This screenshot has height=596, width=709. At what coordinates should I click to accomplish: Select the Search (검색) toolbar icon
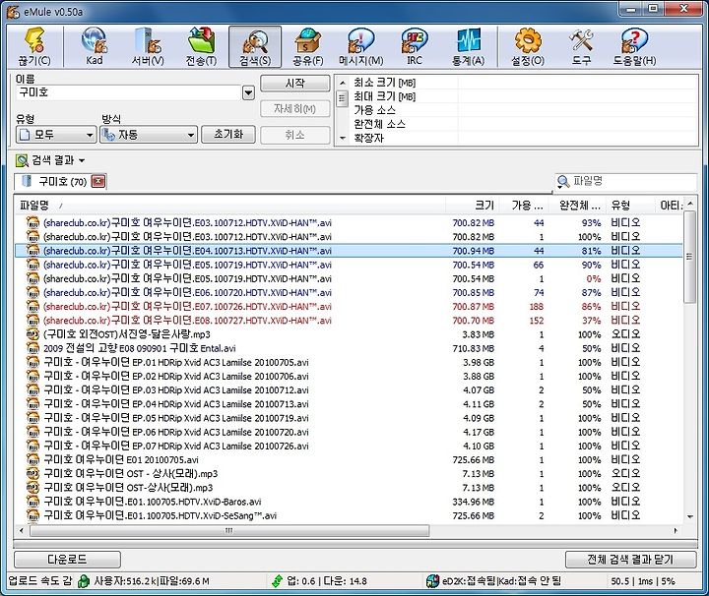click(255, 46)
